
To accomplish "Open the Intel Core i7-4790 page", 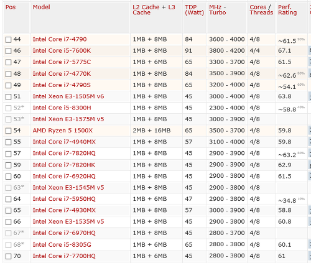I will pos(60,39).
